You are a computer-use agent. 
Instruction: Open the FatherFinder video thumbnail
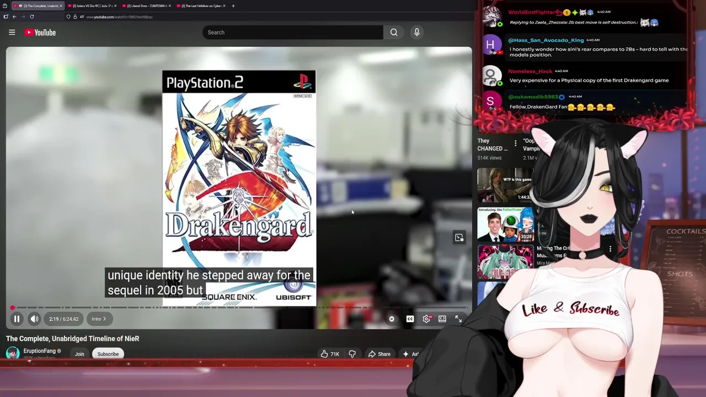(x=505, y=224)
